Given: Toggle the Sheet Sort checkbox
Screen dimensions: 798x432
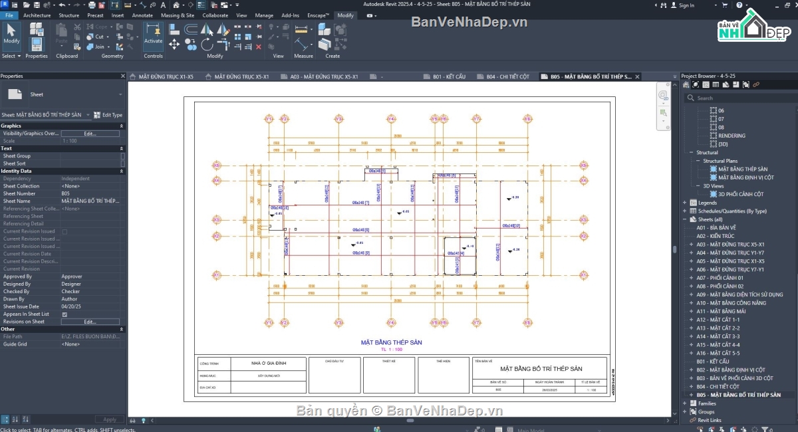Looking at the screenshot, I should tap(122, 163).
